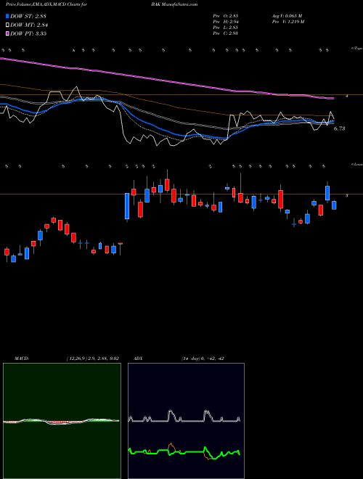Viewport: 363px width, 479px height.
Task: Click the last blue candlestick on the price chart
Action: tap(334, 205)
